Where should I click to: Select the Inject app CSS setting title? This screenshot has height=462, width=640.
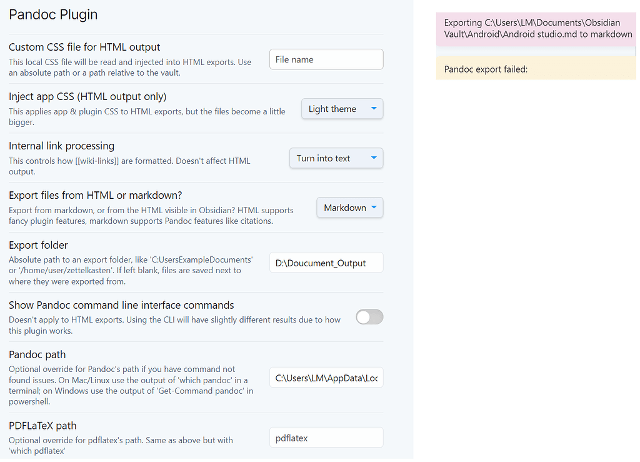87,96
